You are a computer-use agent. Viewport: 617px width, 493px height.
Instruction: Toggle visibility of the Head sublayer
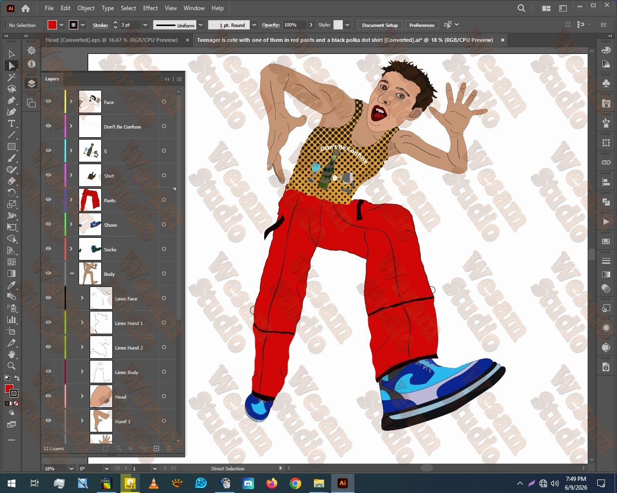48,396
